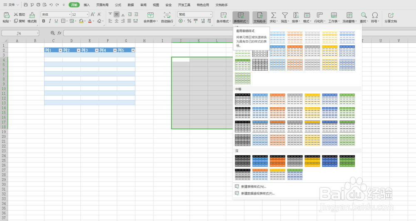Toggle horizontal align left
416x221 pixels.
[110, 21]
